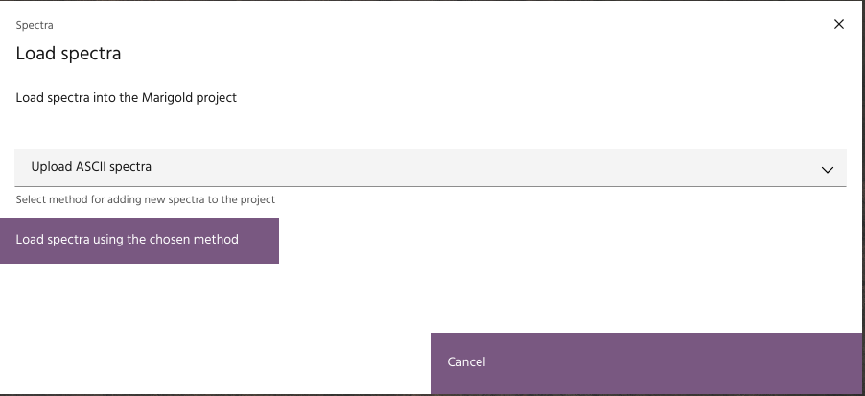
Task: Expand the dropdown chevron arrow
Action: [828, 169]
